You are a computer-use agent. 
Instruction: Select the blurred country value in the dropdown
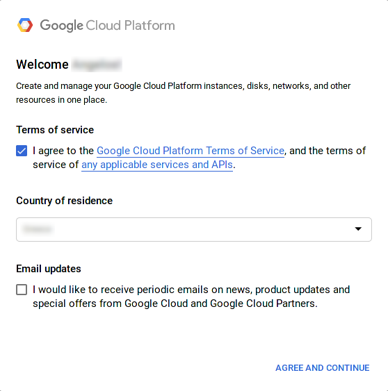(38, 229)
